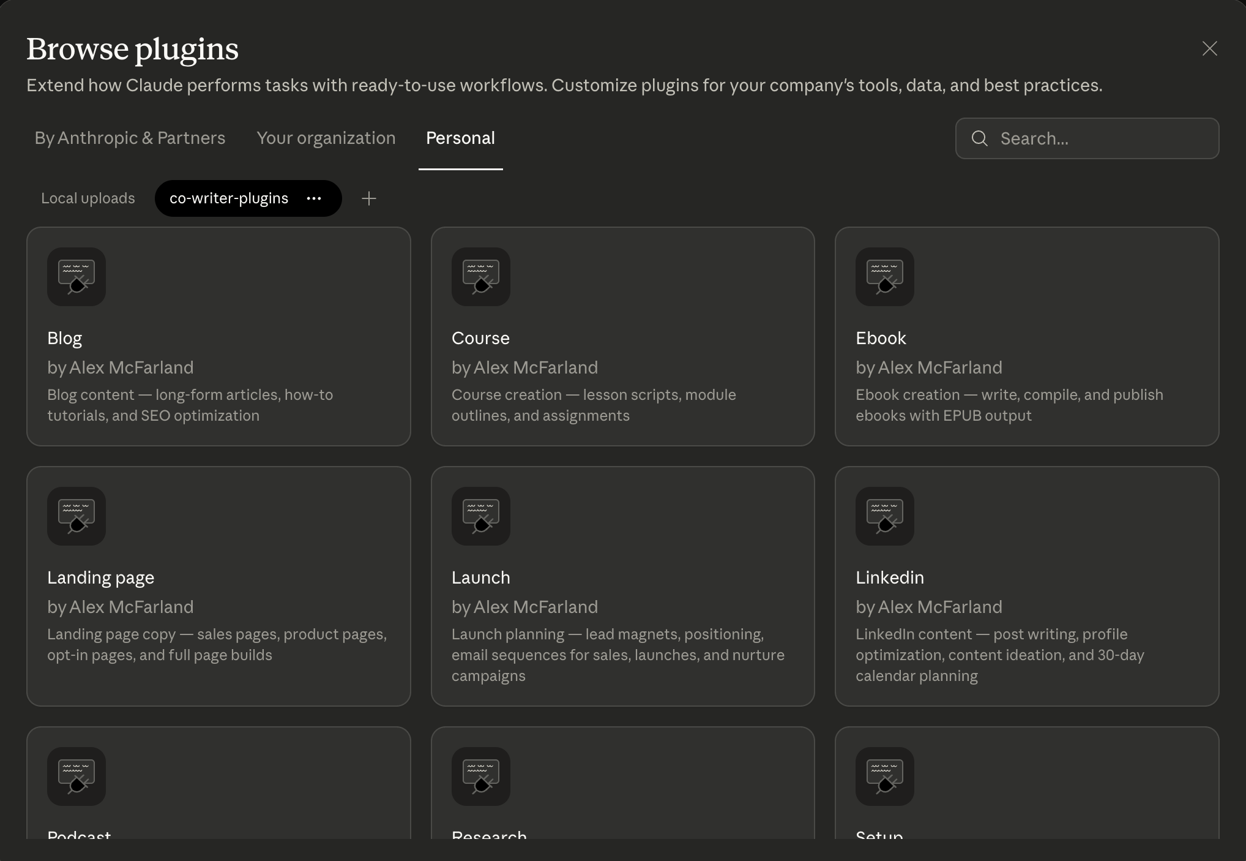This screenshot has height=861, width=1246.
Task: Open the co-writer-plugins options menu
Action: 314,198
